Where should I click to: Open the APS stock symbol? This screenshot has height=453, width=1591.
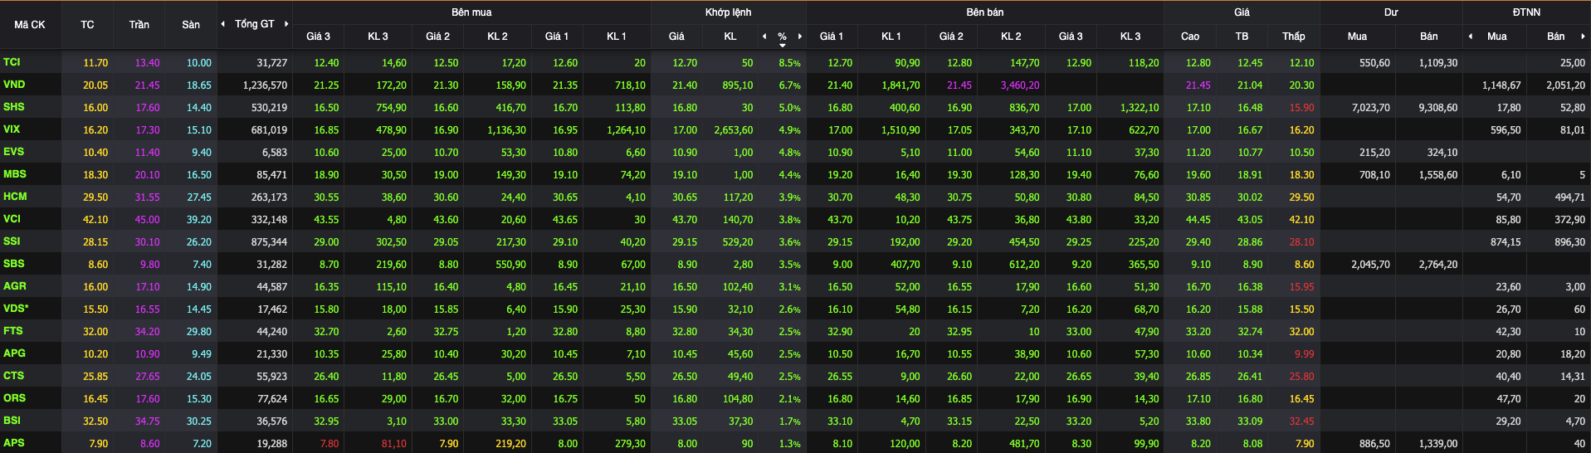coord(13,443)
